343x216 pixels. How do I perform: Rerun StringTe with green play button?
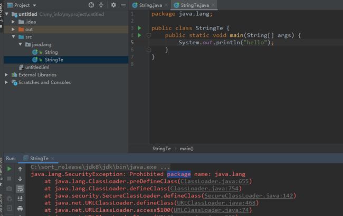[9, 169]
